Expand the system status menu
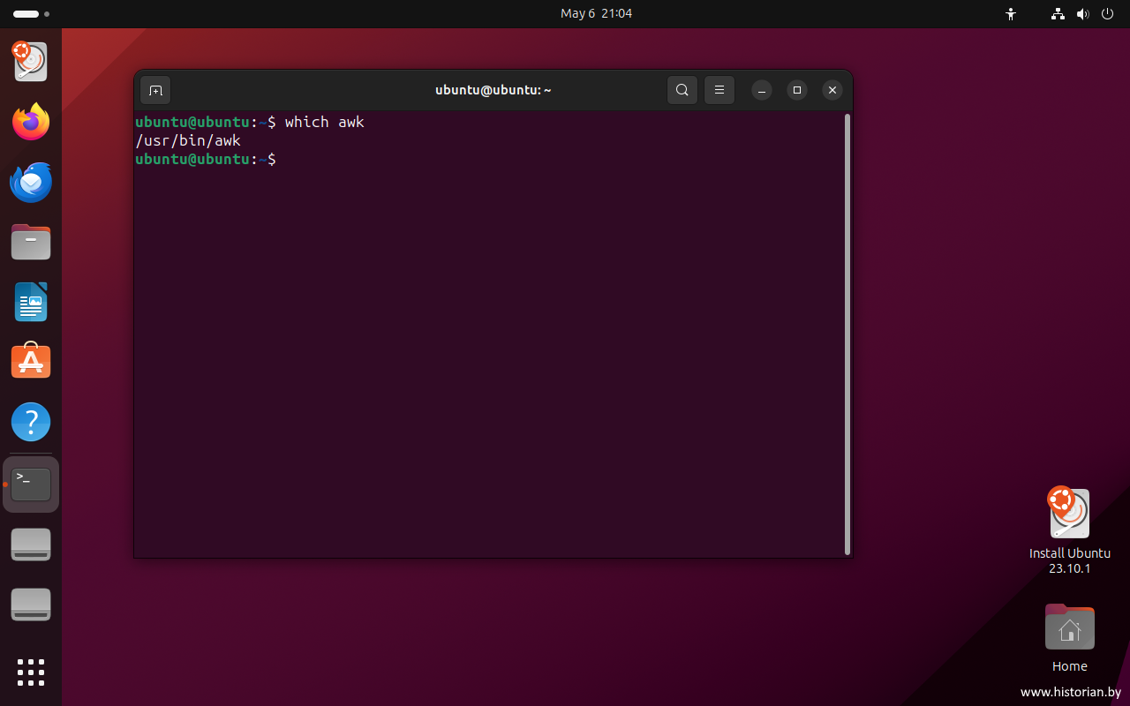 click(x=1082, y=14)
